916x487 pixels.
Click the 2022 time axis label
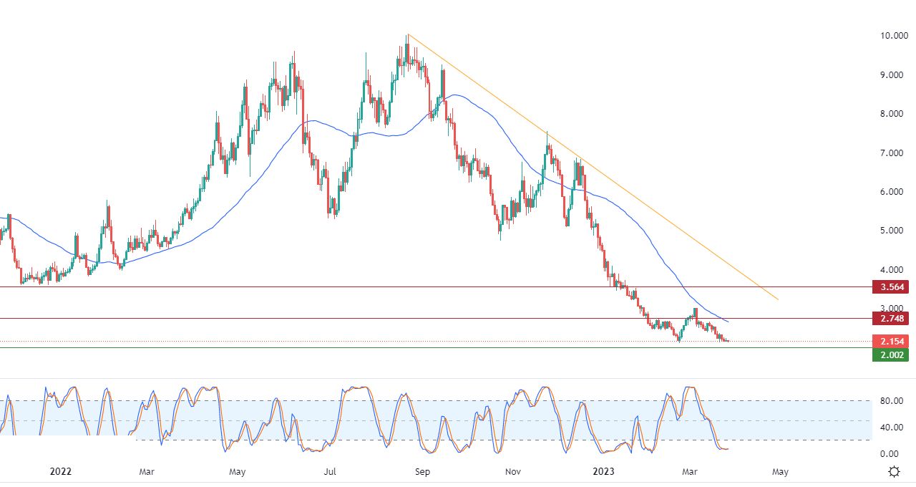click(x=61, y=471)
